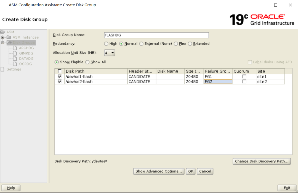
Task: Edit the FG2 failure group cell
Action: click(x=218, y=81)
